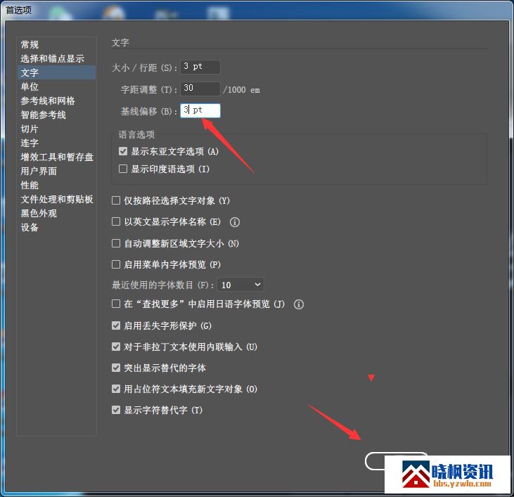Image resolution: width=514 pixels, height=497 pixels.
Task: Click info icon beside 以英文显示字体名称
Action: click(235, 222)
